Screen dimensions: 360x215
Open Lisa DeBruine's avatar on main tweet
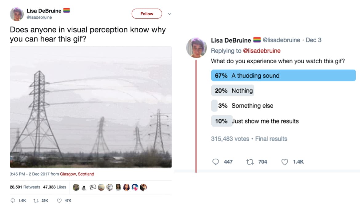(x=17, y=14)
